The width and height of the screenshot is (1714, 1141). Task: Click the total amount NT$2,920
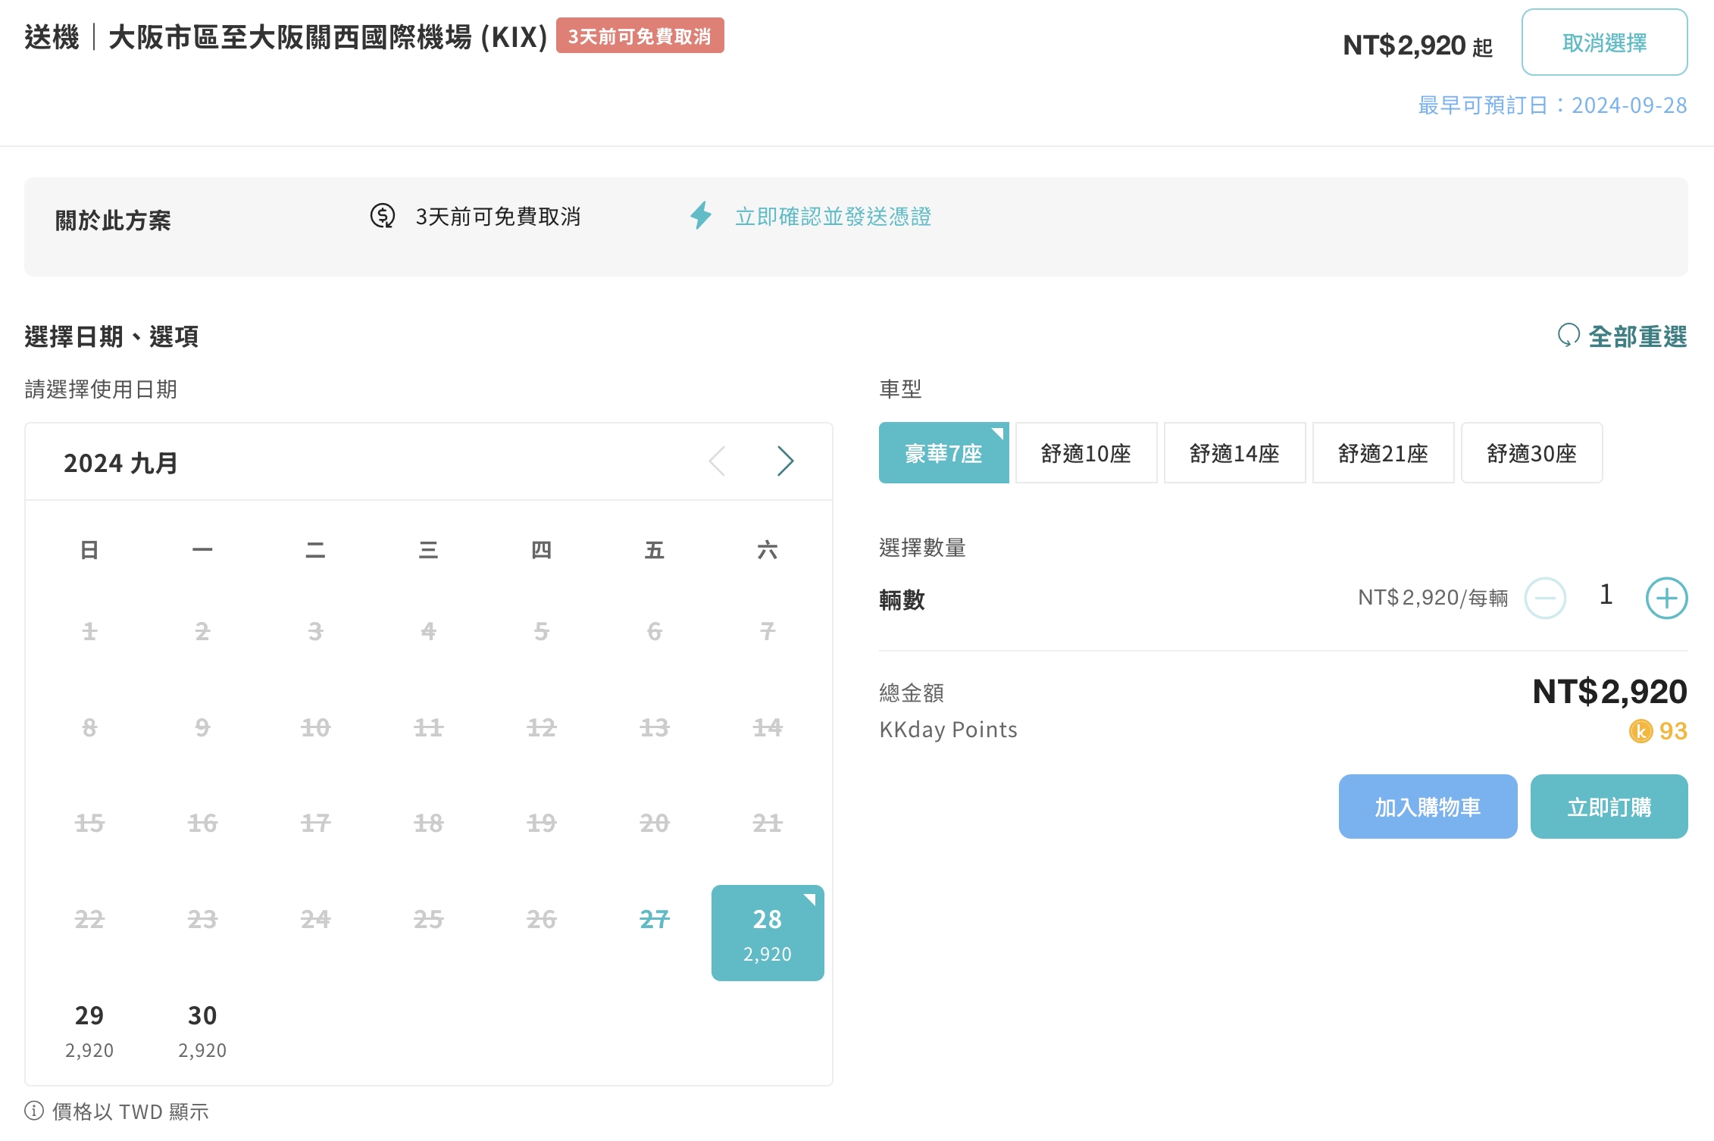pos(1609,691)
